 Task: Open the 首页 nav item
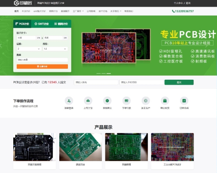[16, 11]
